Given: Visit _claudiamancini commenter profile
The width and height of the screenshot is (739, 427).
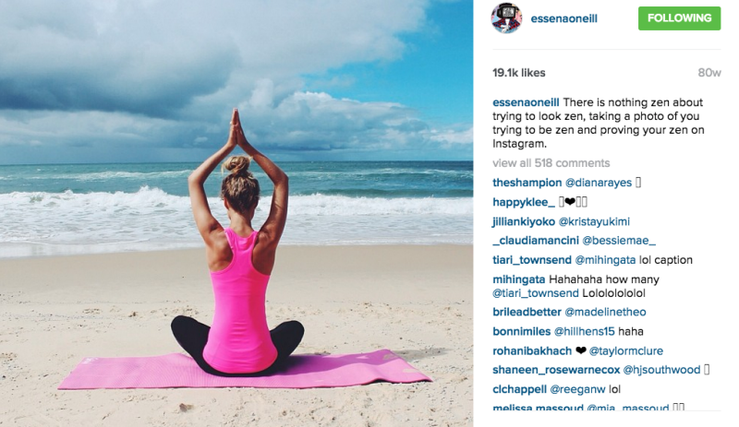Looking at the screenshot, I should [x=536, y=241].
